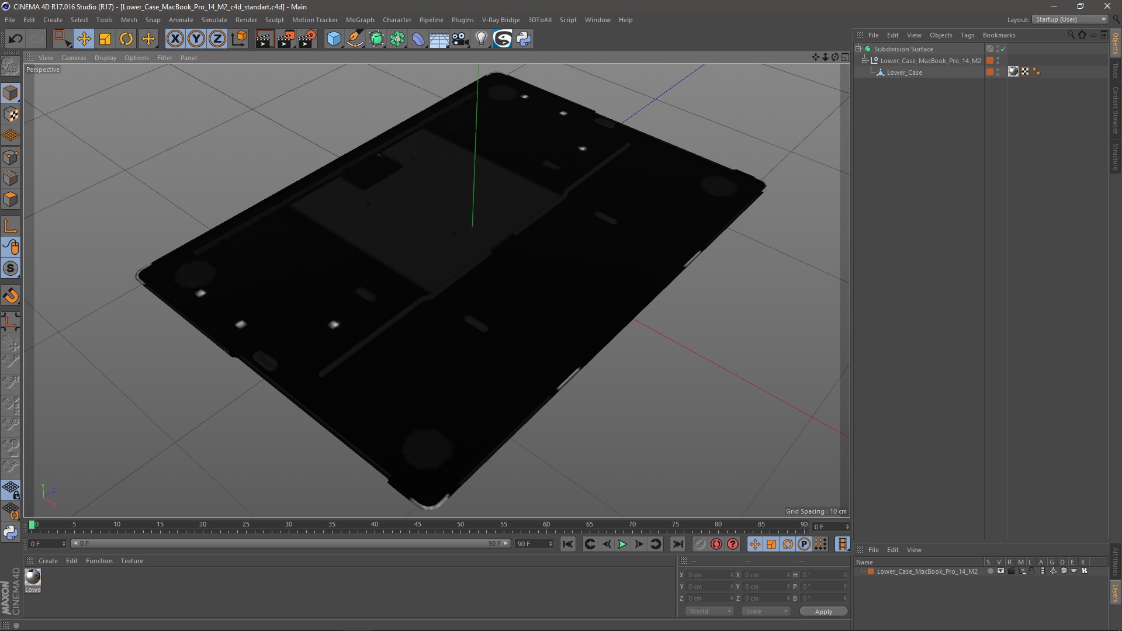This screenshot has height=631, width=1122.
Task: Open viewport Cameras menu
Action: 74,58
